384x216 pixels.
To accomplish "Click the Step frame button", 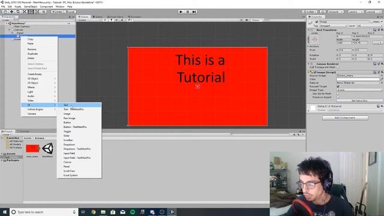I will click(194, 12).
